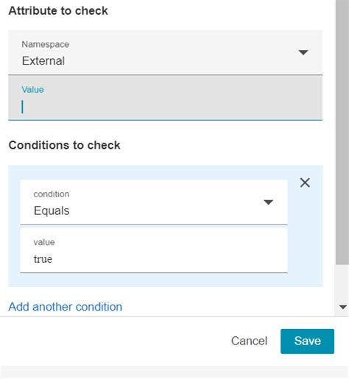Open the Namespace dropdown showing External
This screenshot has width=349, height=379.
tap(165, 52)
